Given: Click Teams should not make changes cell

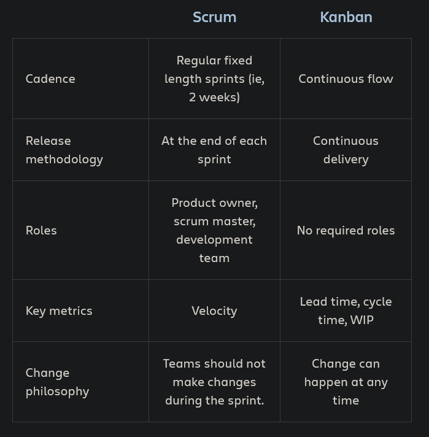Looking at the screenshot, I should point(214,382).
